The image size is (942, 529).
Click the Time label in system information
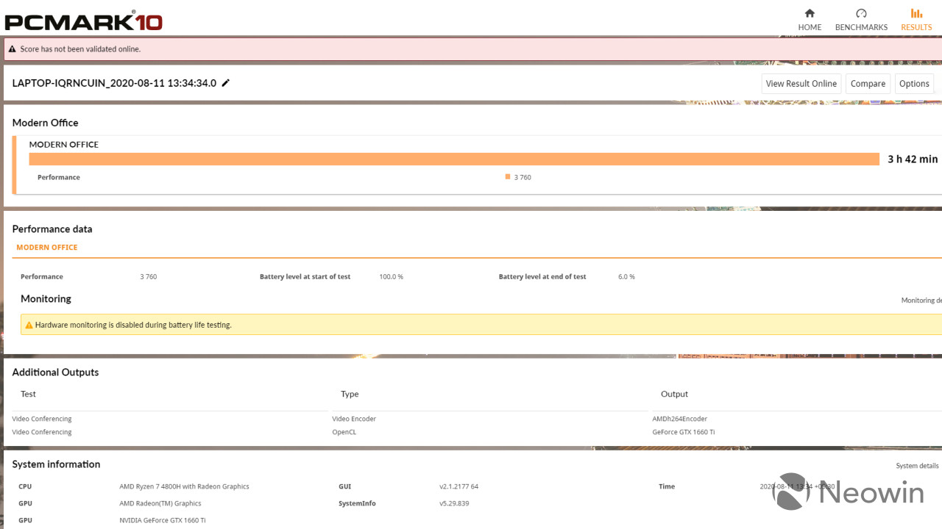click(x=667, y=486)
